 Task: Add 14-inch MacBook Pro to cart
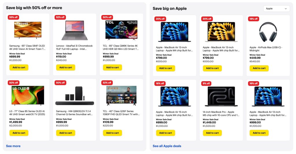pos(212,133)
